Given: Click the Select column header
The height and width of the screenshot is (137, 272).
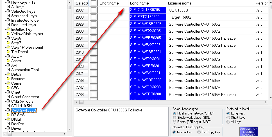Looking at the screenshot, I should click(x=81, y=3).
